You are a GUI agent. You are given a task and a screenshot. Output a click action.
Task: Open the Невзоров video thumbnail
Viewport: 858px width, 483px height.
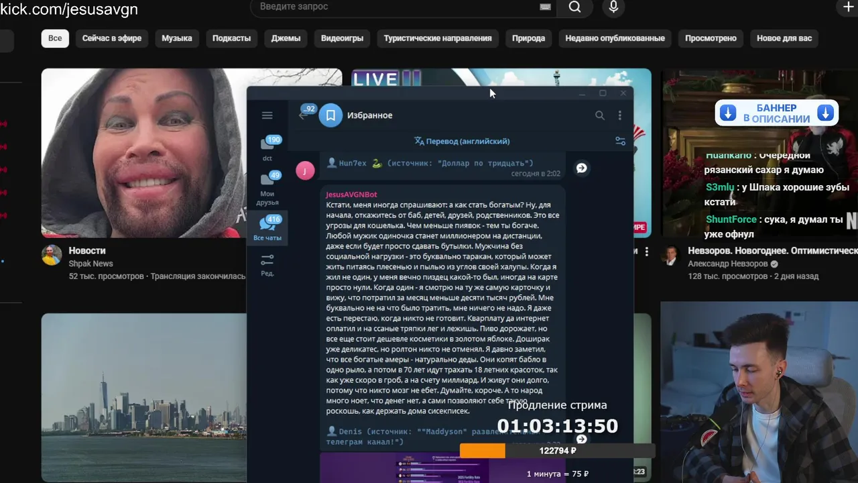759,153
